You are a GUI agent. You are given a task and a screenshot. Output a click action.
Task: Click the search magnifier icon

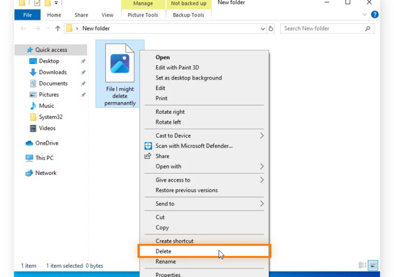(368, 28)
